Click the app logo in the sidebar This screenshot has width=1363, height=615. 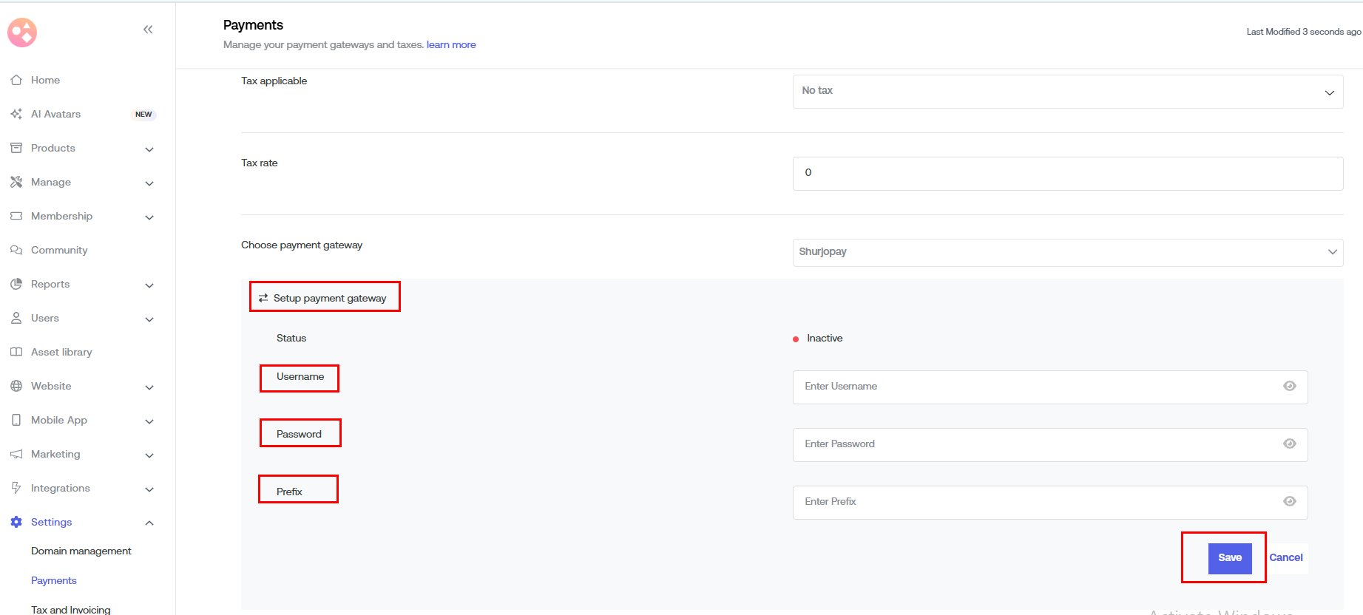tap(22, 33)
